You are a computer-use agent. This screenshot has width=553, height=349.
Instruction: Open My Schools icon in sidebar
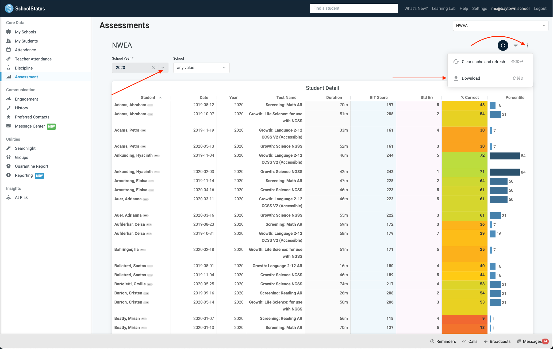[9, 32]
